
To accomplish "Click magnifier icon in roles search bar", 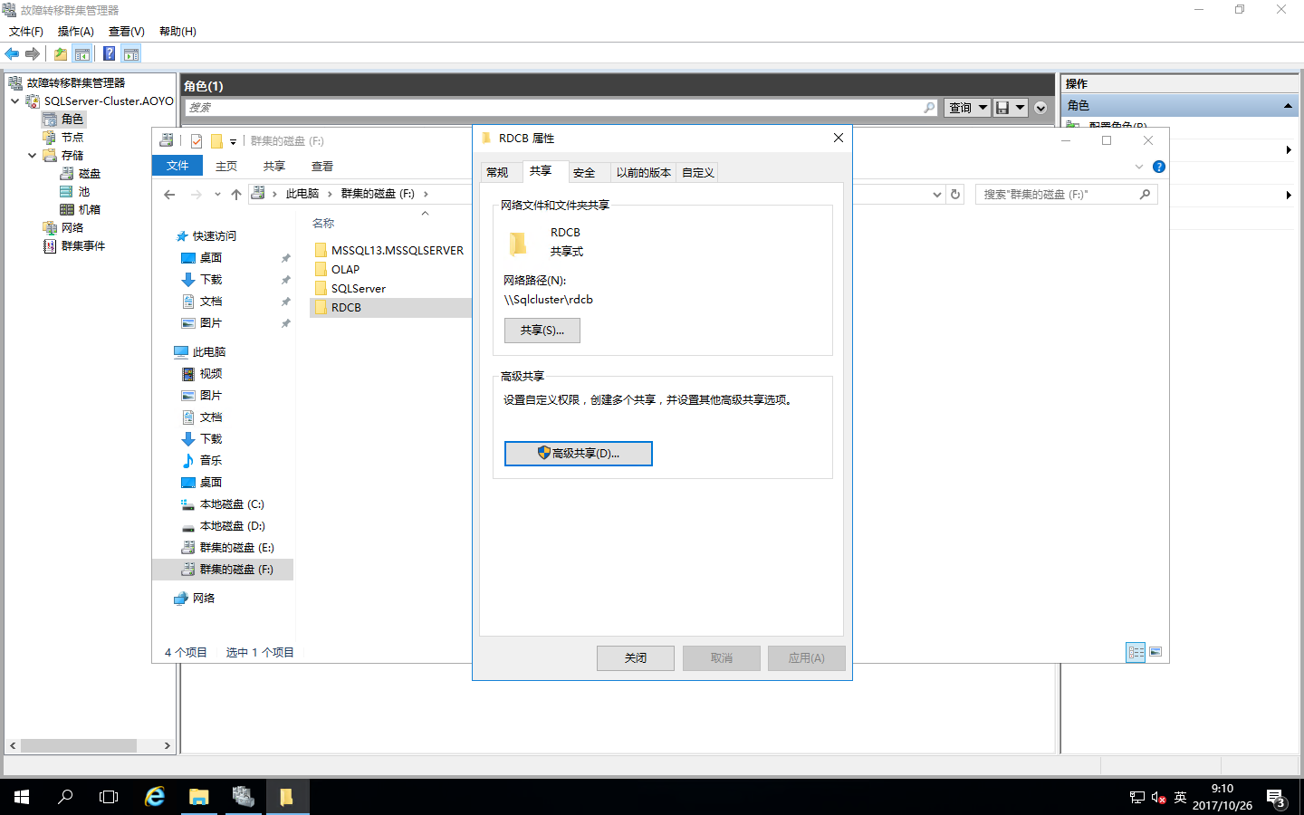I will coord(929,108).
